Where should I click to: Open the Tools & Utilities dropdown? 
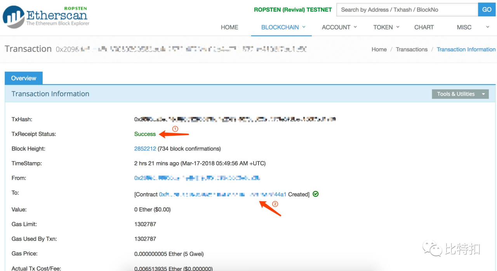click(460, 94)
